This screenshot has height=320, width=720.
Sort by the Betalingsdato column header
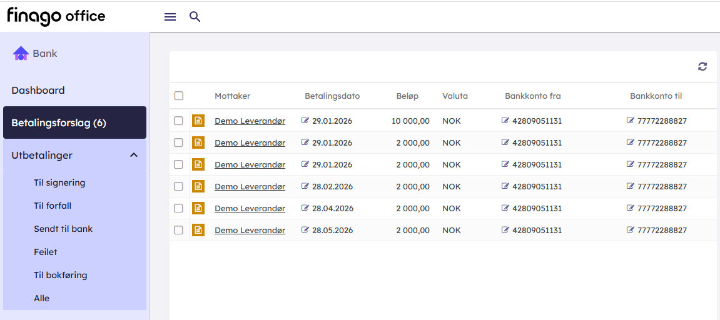(x=332, y=96)
